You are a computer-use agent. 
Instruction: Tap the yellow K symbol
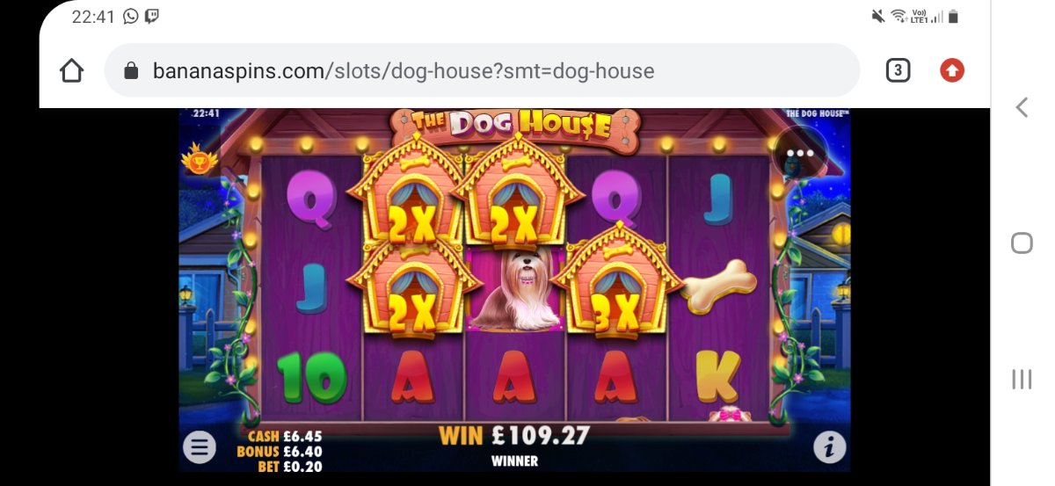tap(717, 377)
